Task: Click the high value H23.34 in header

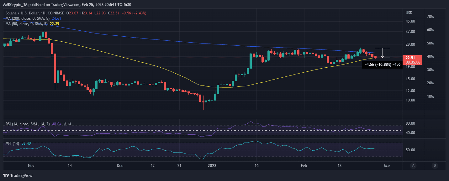Action: click(x=86, y=13)
